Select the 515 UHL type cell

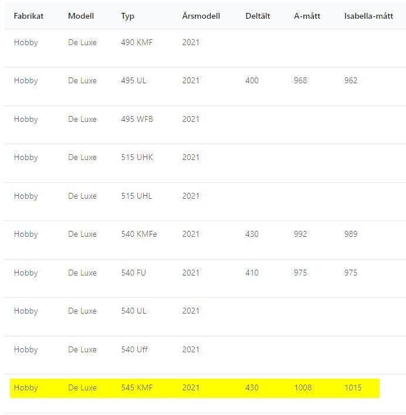(136, 196)
